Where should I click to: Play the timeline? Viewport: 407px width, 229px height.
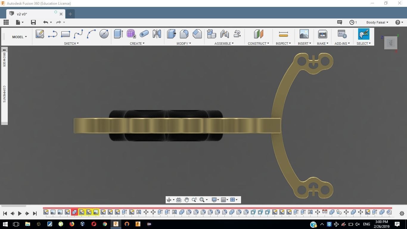(20, 213)
